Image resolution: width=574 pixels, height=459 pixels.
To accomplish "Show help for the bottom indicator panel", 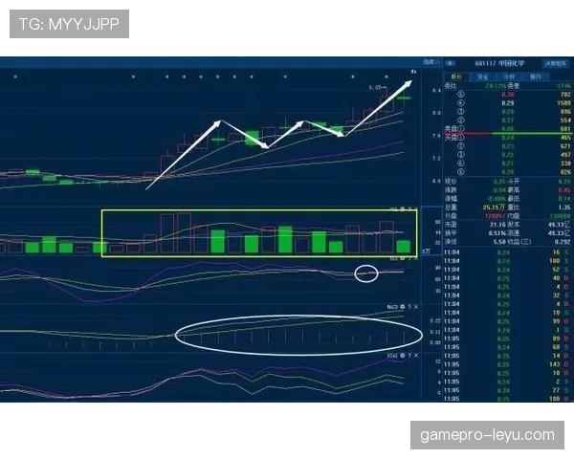I will tap(409, 356).
